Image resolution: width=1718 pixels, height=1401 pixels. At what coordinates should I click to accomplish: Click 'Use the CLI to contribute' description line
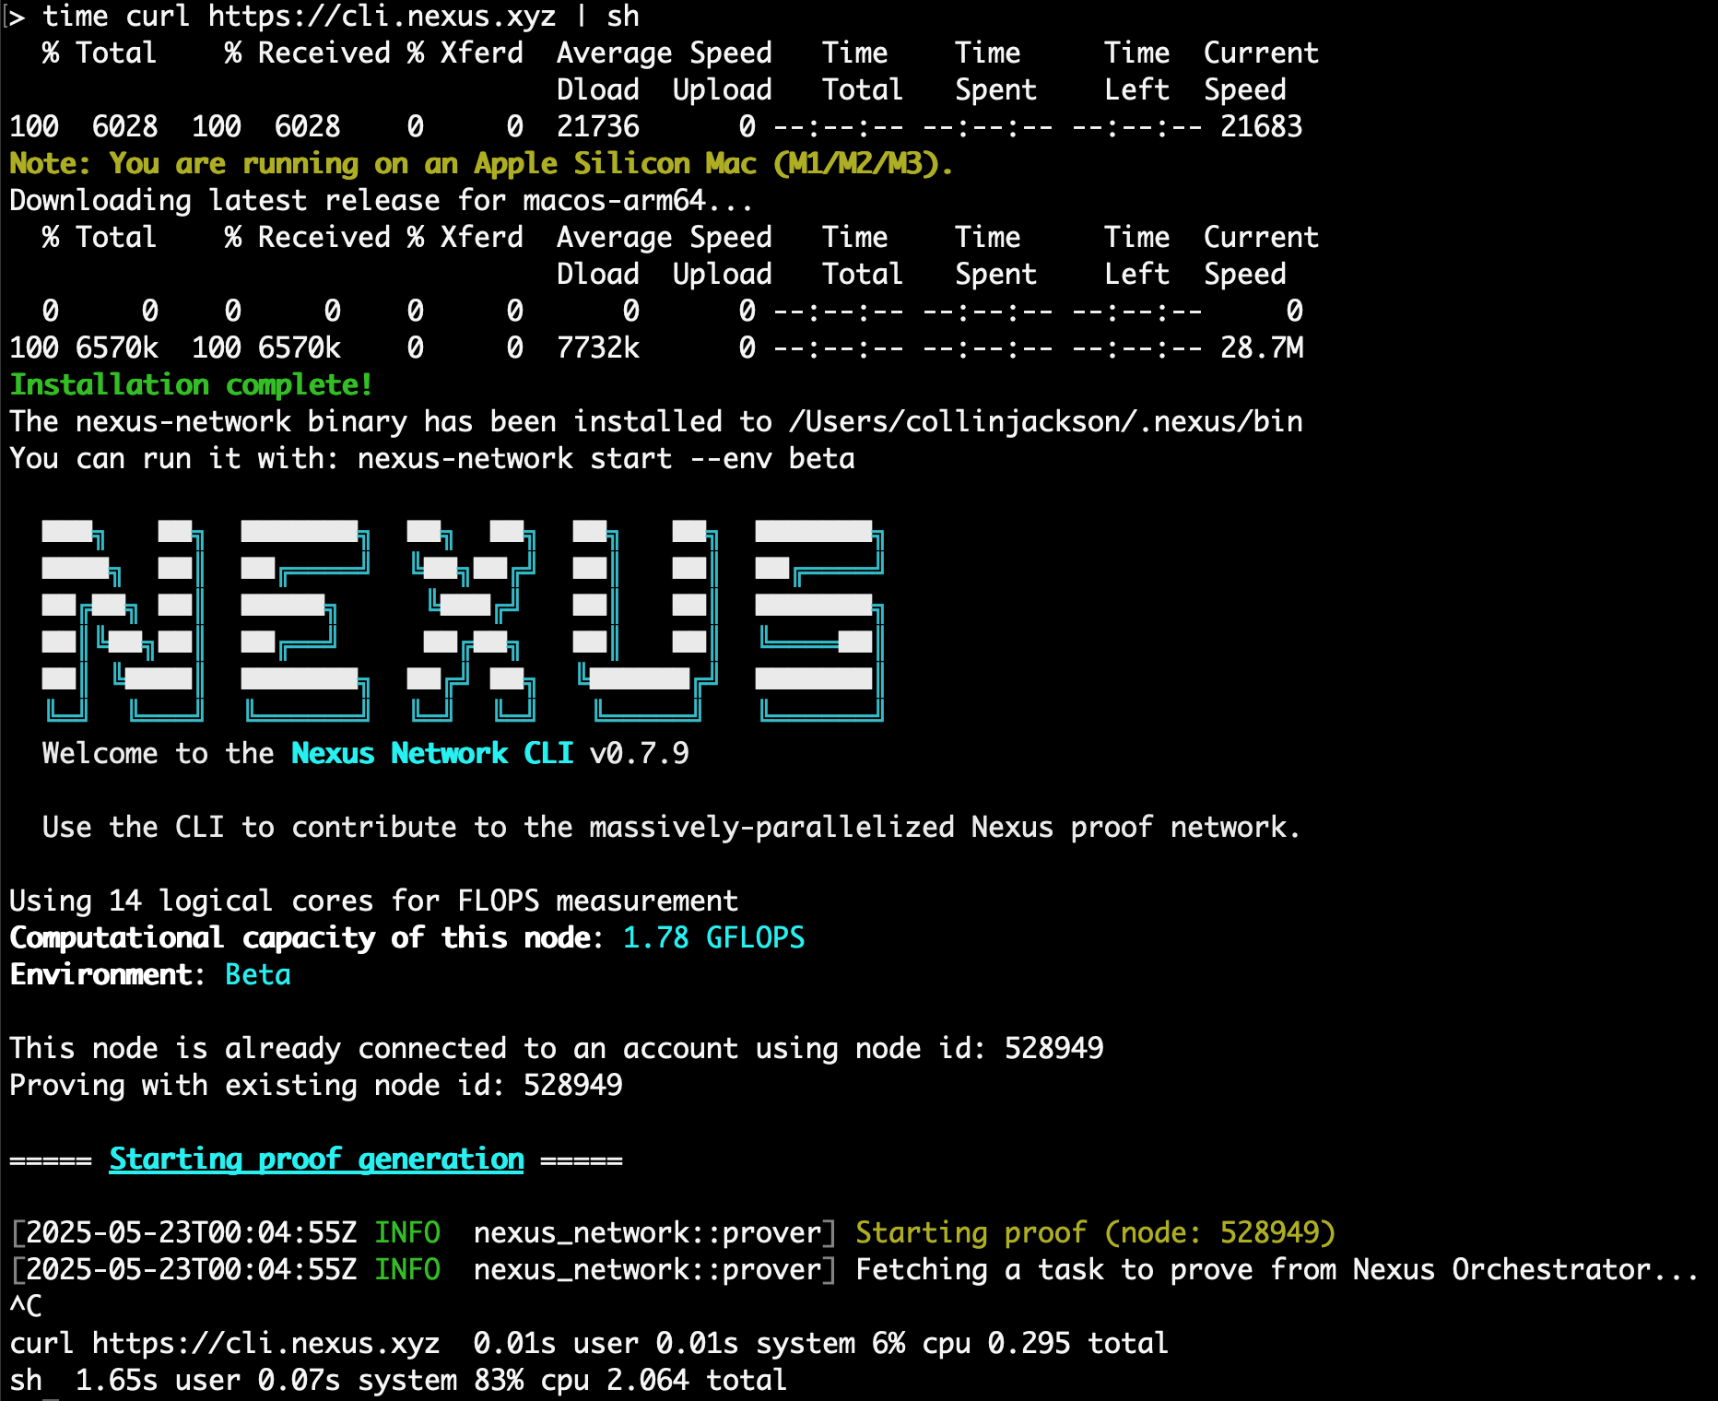tap(671, 827)
